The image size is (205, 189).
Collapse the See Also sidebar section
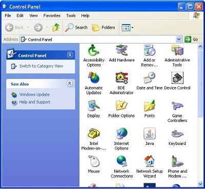click(x=70, y=83)
